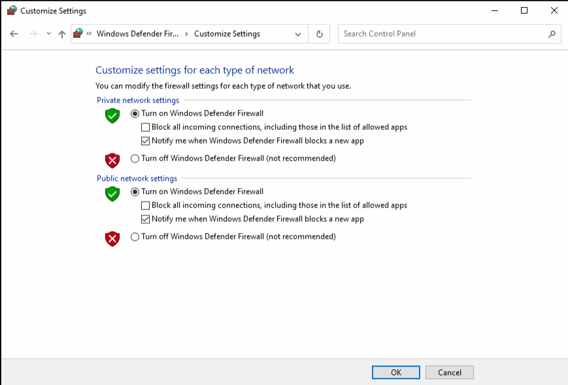Maximize the Customize Settings window
The image size is (568, 385).
(x=524, y=10)
